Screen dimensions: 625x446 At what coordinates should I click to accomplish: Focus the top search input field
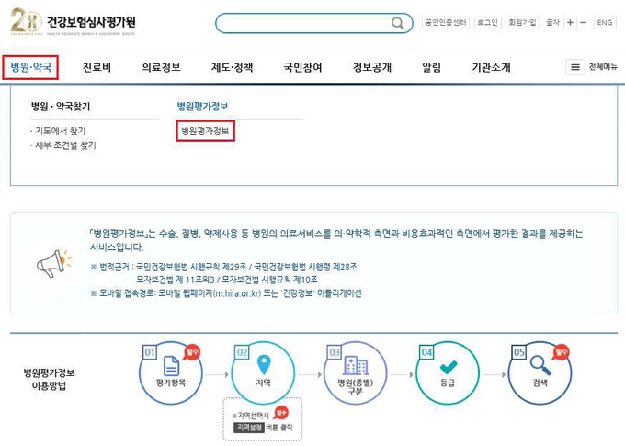[x=304, y=23]
